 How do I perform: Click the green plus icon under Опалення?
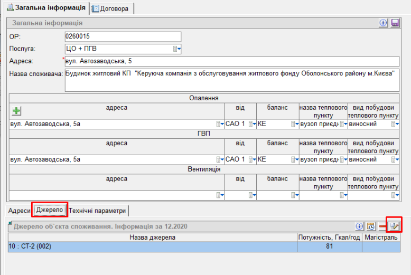pos(17,111)
